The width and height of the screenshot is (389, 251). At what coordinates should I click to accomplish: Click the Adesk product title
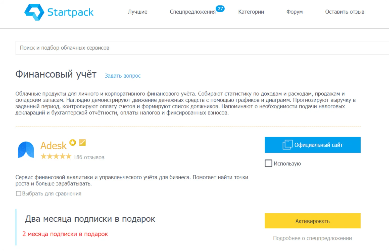coord(54,146)
